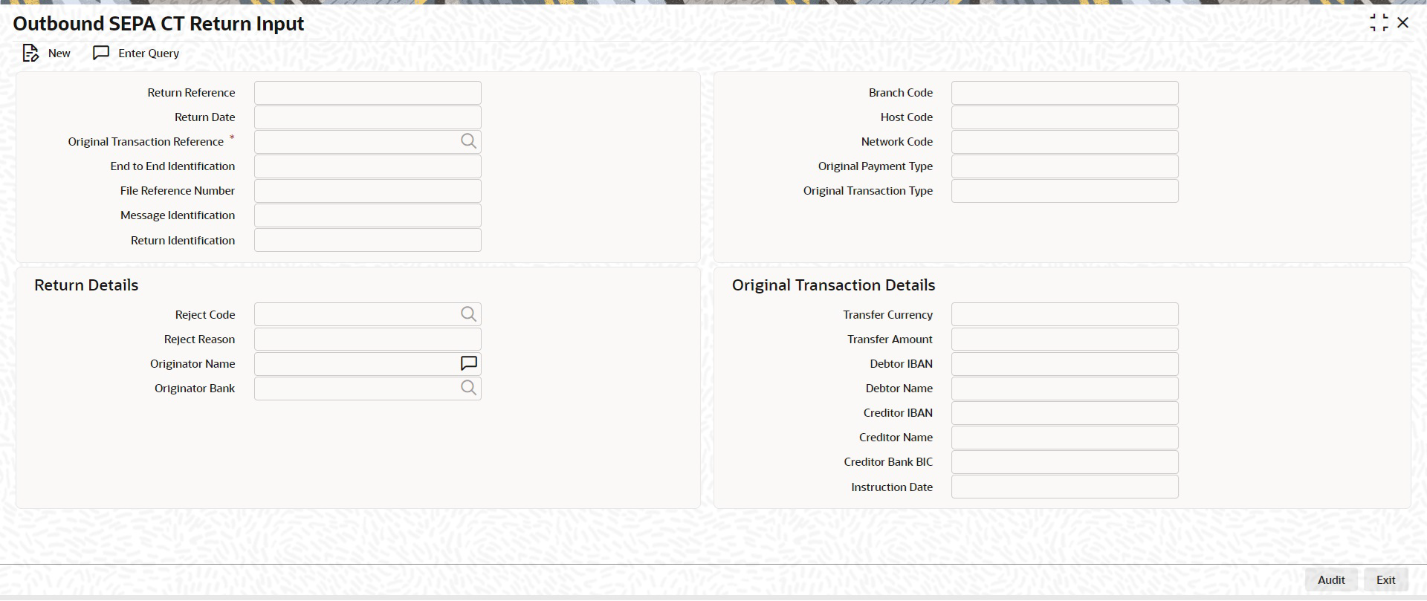Click the Debtor Name field
Viewport: 1427px width, 601px height.
(x=1065, y=389)
